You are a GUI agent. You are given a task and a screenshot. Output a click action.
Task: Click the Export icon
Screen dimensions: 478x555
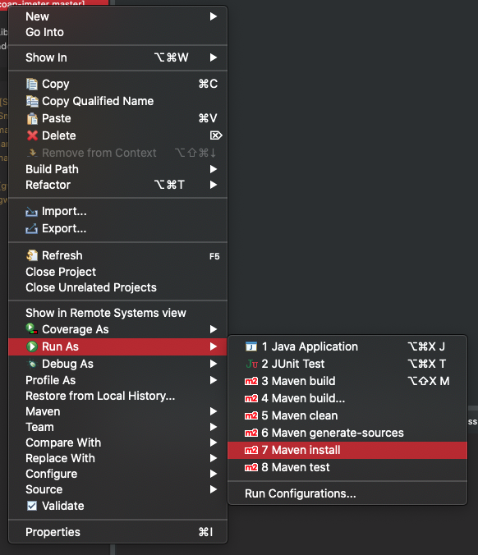tap(31, 229)
